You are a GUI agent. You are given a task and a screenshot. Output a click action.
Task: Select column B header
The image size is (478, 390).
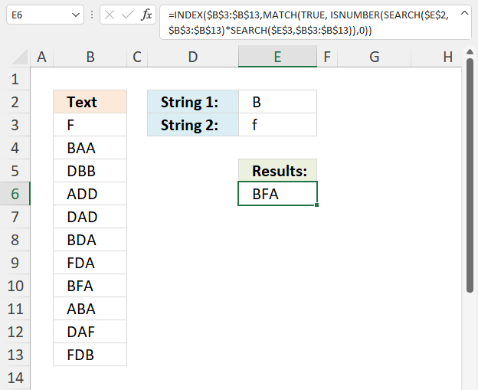90,56
